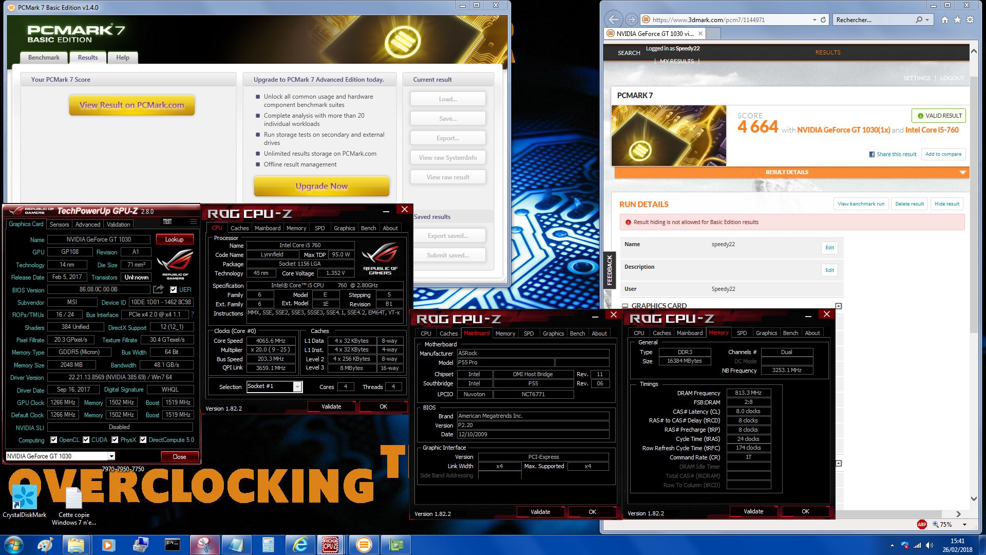Screen dimensions: 986x555
Task: Click Edit next to the Name field
Action: [829, 248]
